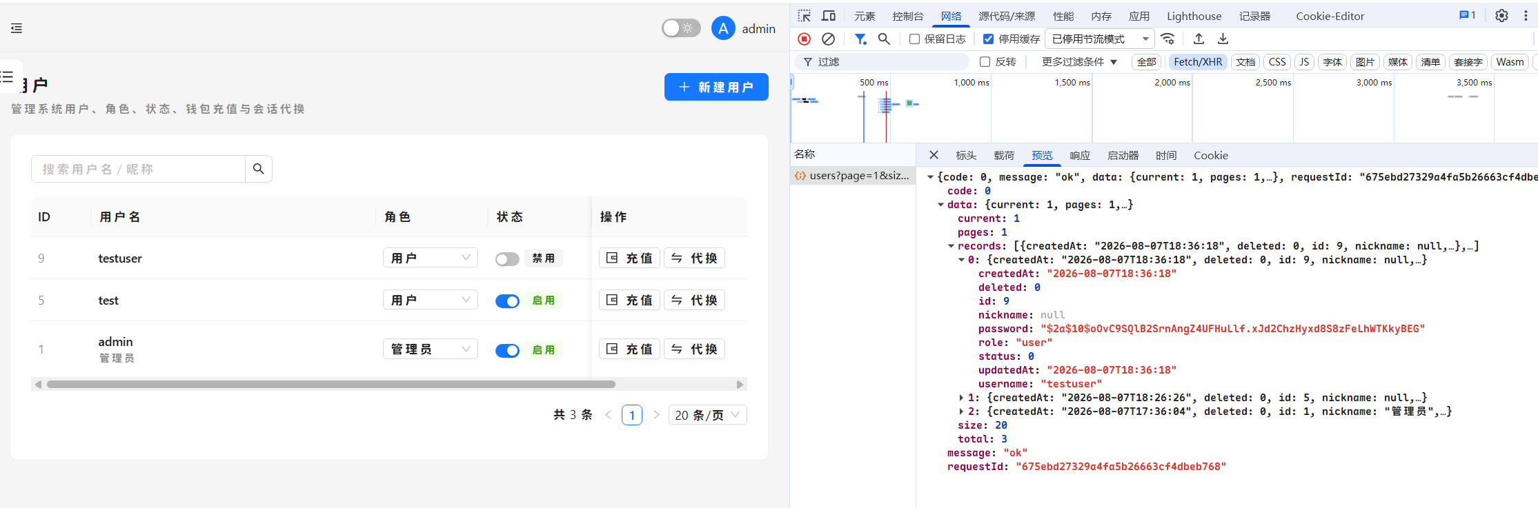Open the role dropdown for test
The height and width of the screenshot is (508, 1538).
[x=431, y=300]
